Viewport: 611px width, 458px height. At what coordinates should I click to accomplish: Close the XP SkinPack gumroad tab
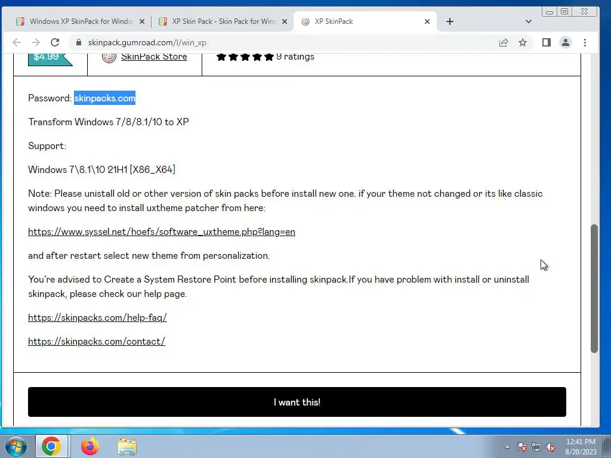pyautogui.click(x=427, y=21)
